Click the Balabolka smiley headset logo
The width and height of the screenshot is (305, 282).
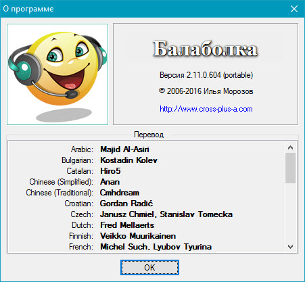pos(57,74)
